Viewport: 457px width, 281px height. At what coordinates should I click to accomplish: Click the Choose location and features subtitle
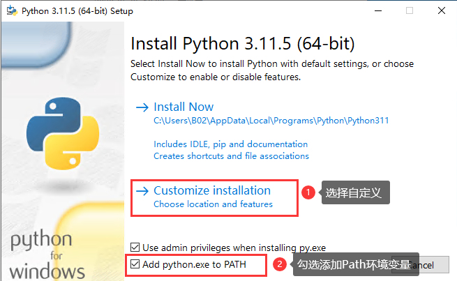click(213, 204)
